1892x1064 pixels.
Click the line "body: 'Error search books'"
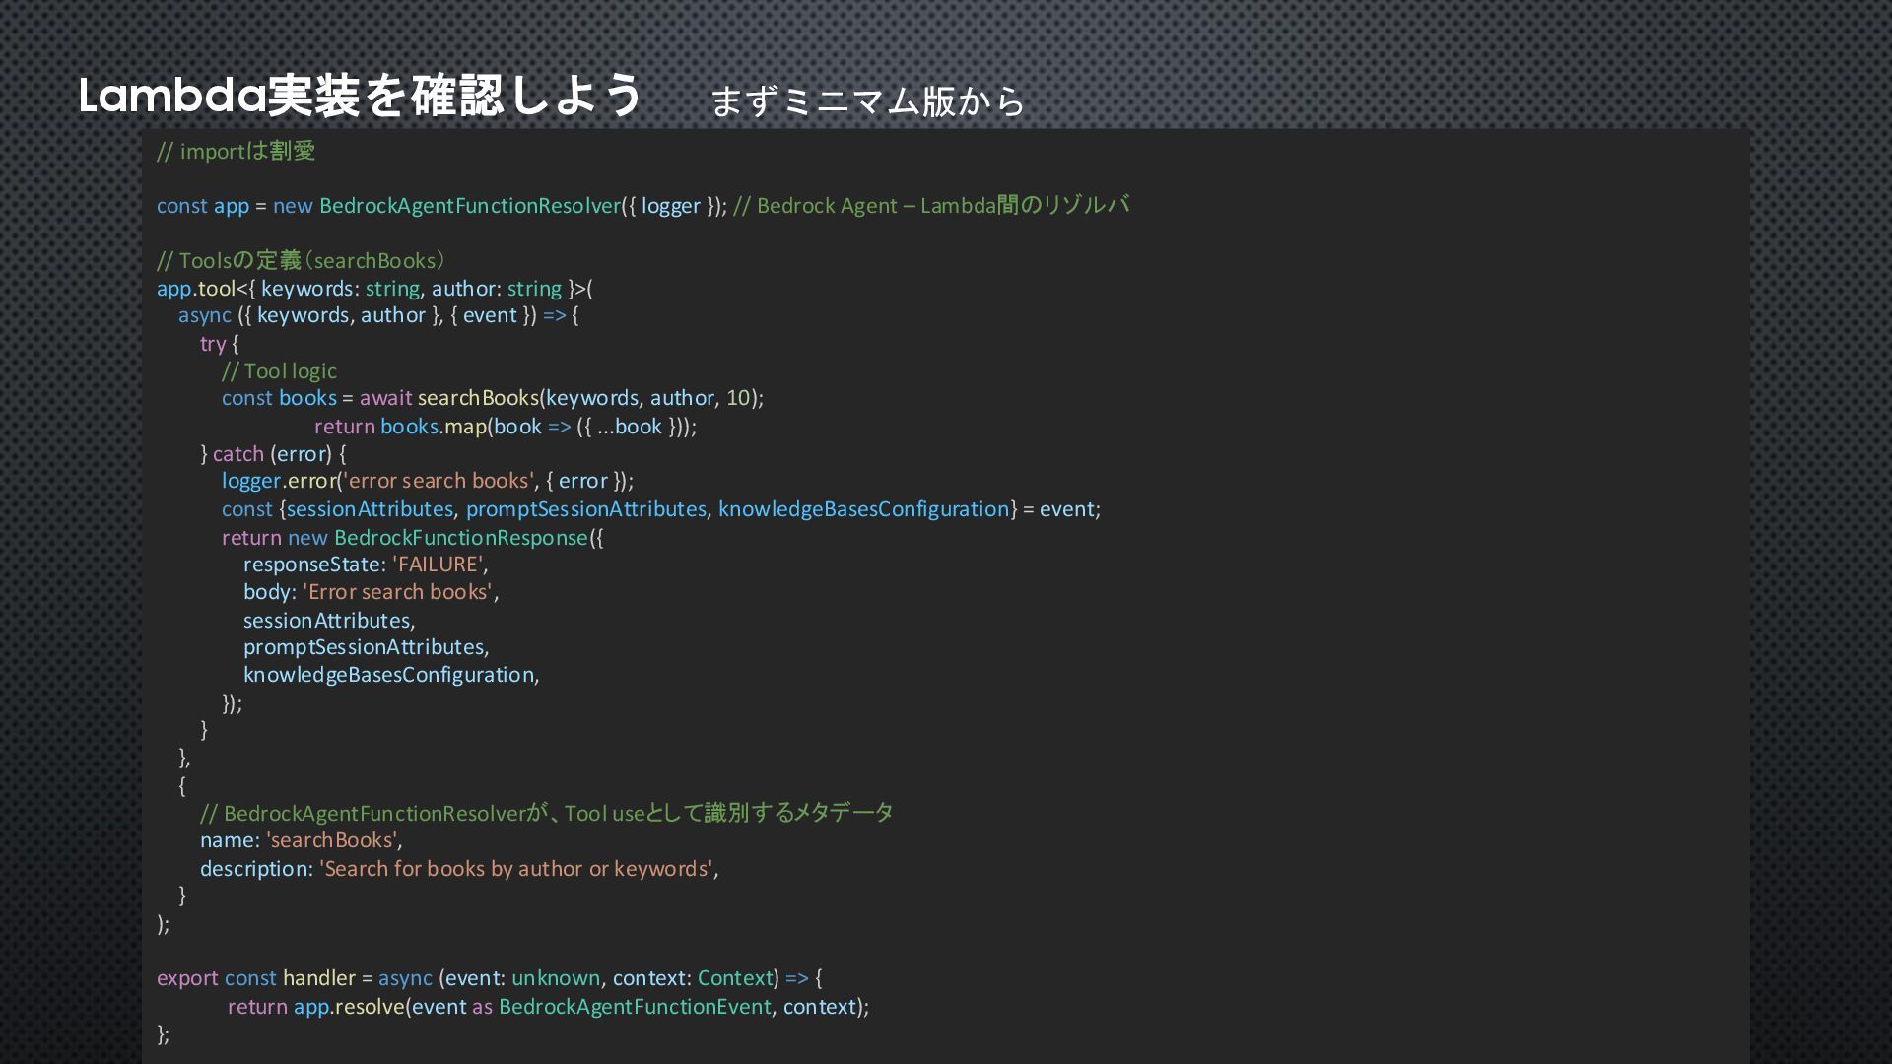372,592
